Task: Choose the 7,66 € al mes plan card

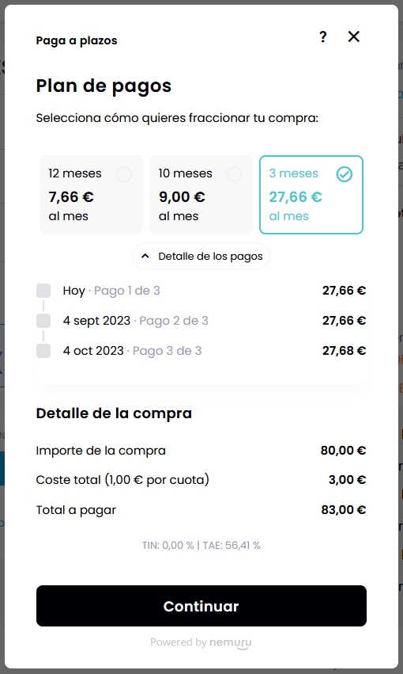Action: [x=91, y=195]
